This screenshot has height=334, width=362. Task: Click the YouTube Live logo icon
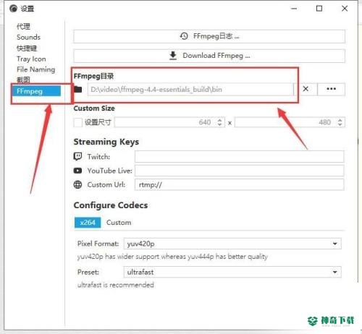77,171
